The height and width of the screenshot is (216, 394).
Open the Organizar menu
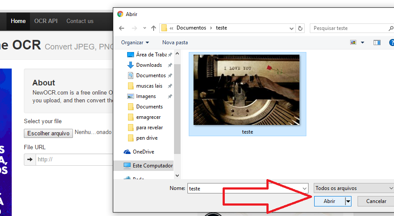click(x=135, y=43)
